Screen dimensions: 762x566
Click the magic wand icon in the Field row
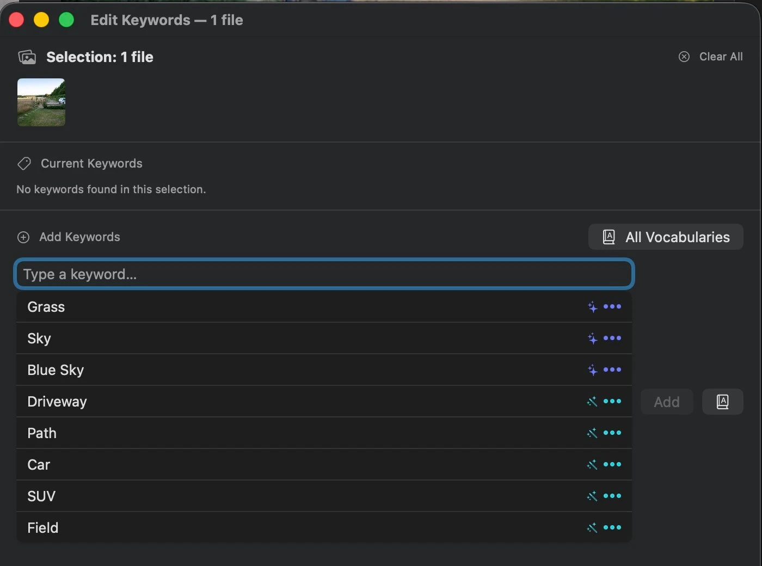(x=592, y=528)
